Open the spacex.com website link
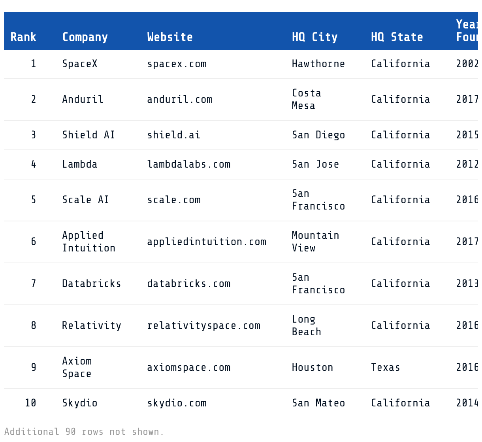Screen dimensions: 482x442 tap(177, 64)
